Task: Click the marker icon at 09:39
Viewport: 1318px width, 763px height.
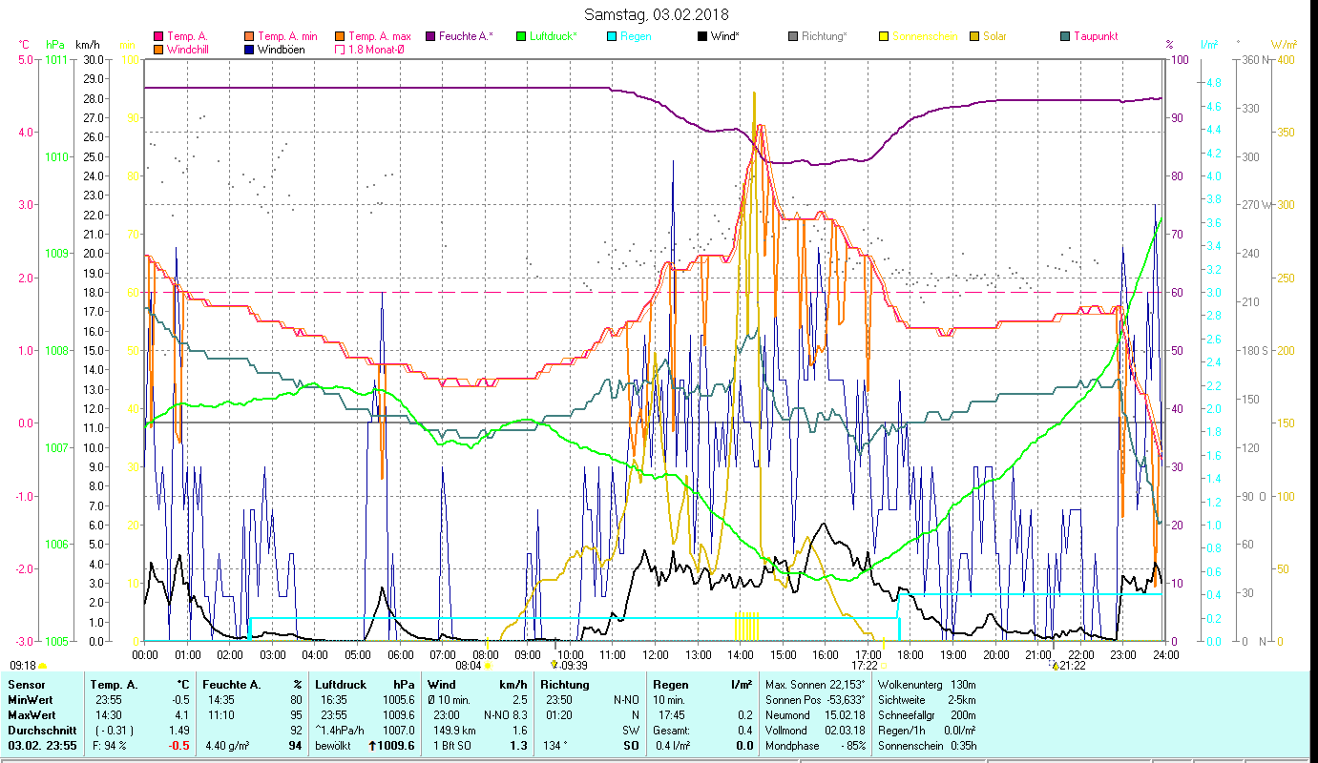Action: 554,665
